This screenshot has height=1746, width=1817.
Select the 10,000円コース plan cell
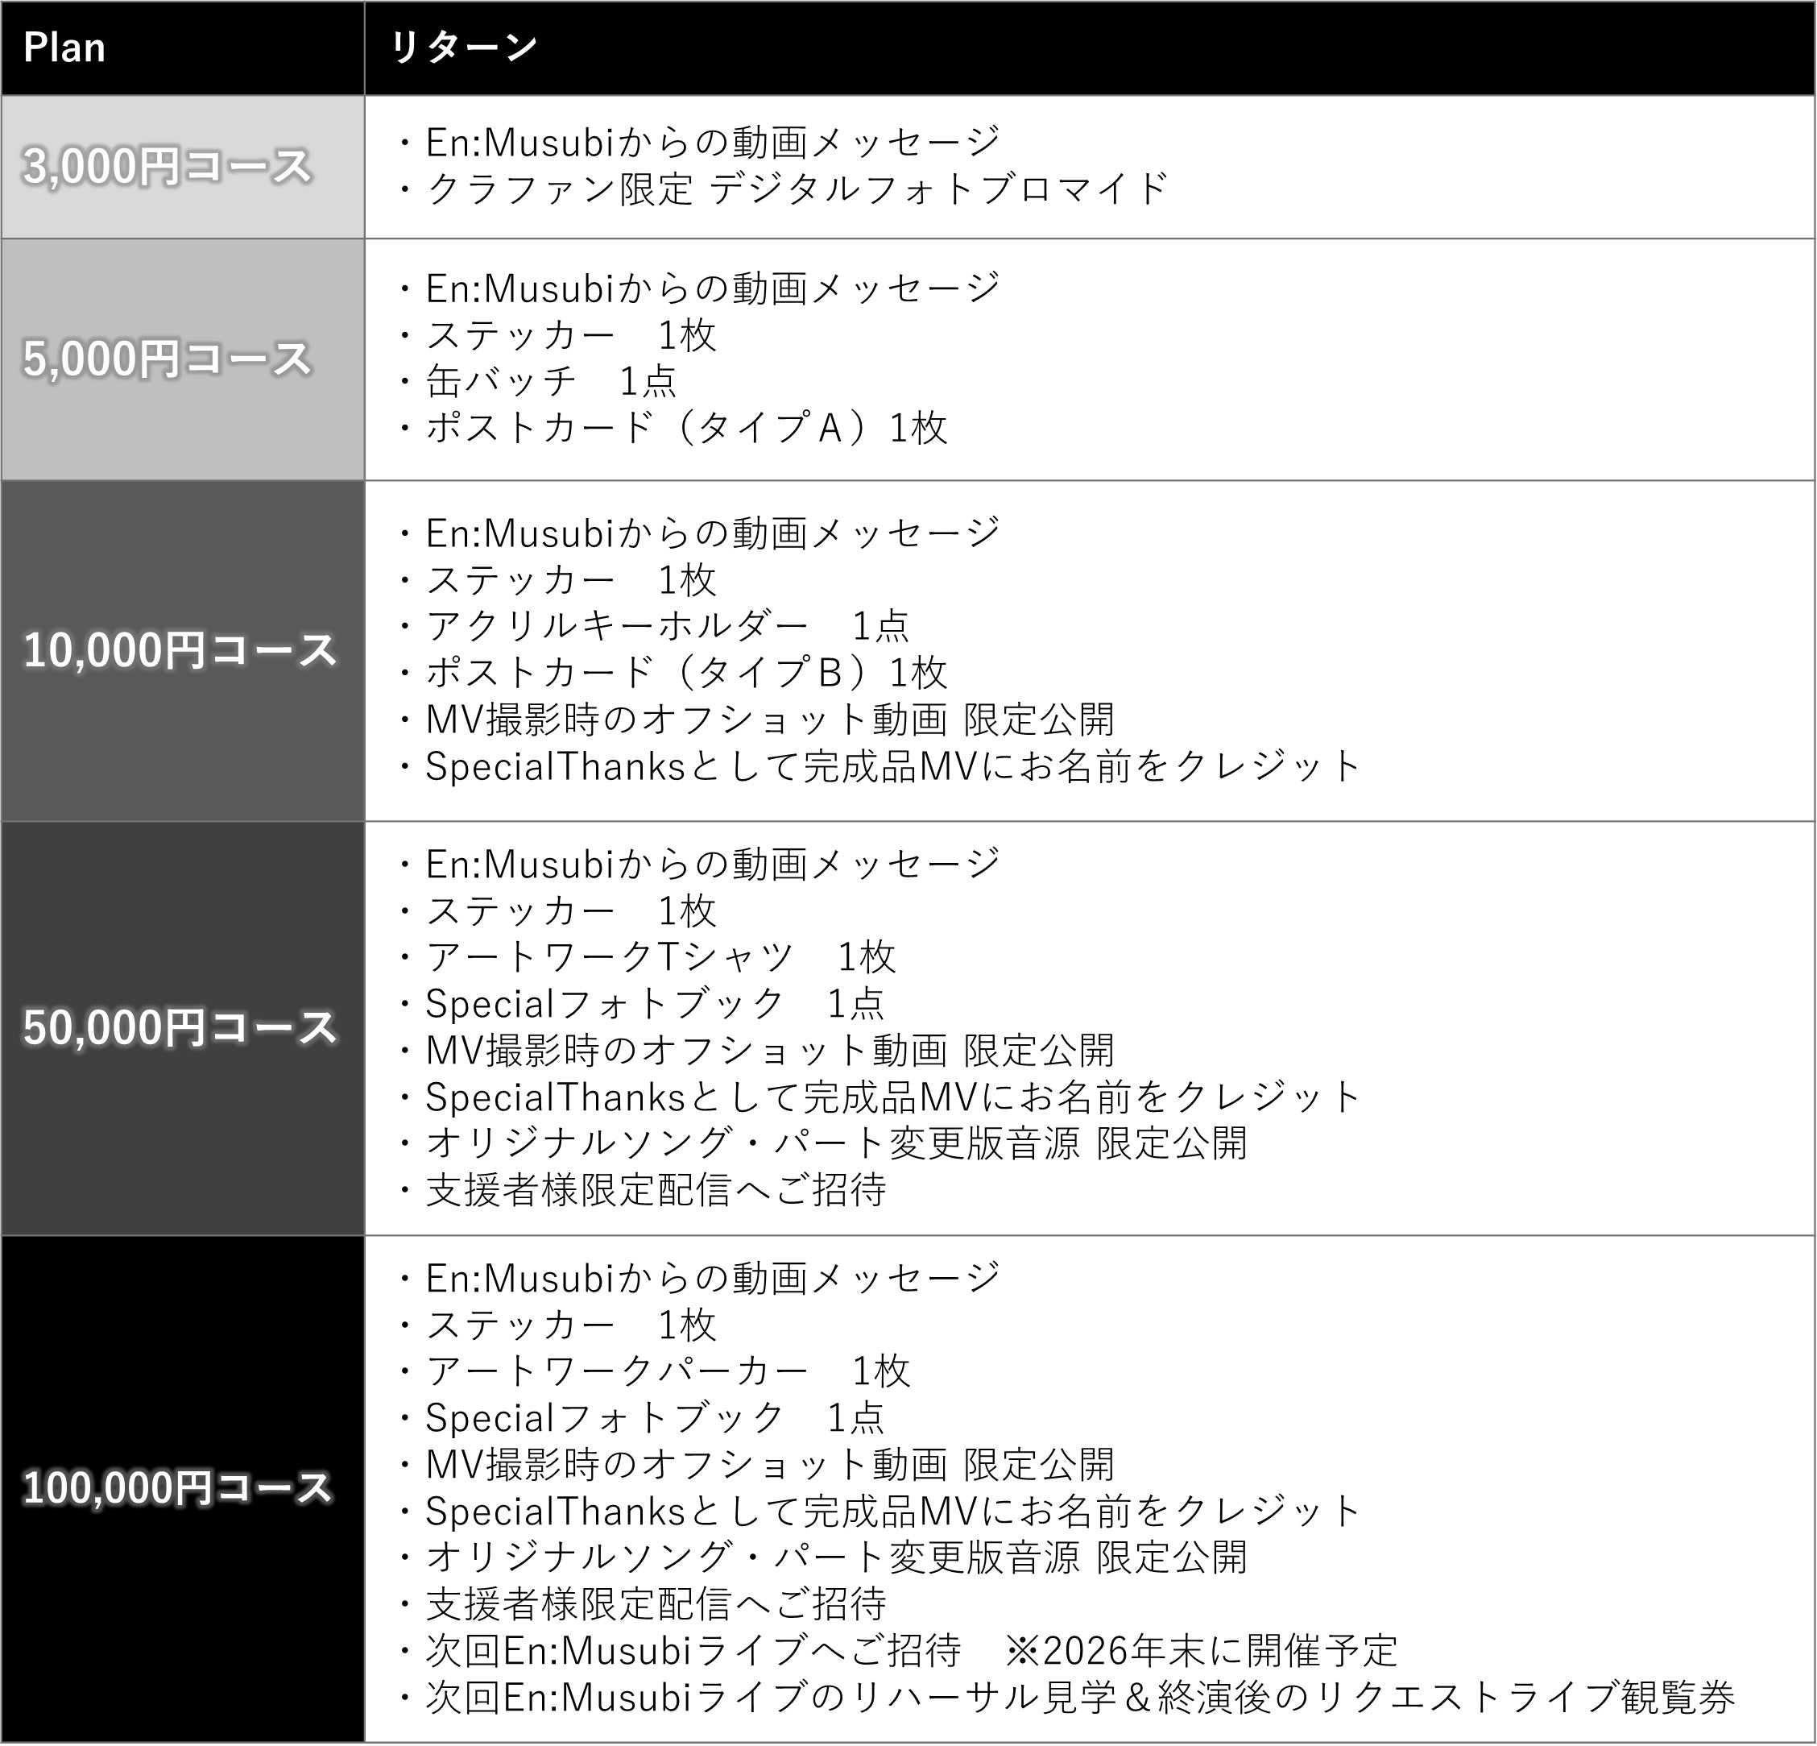click(180, 650)
